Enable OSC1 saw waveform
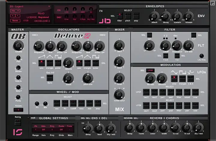 [x=41, y=63]
